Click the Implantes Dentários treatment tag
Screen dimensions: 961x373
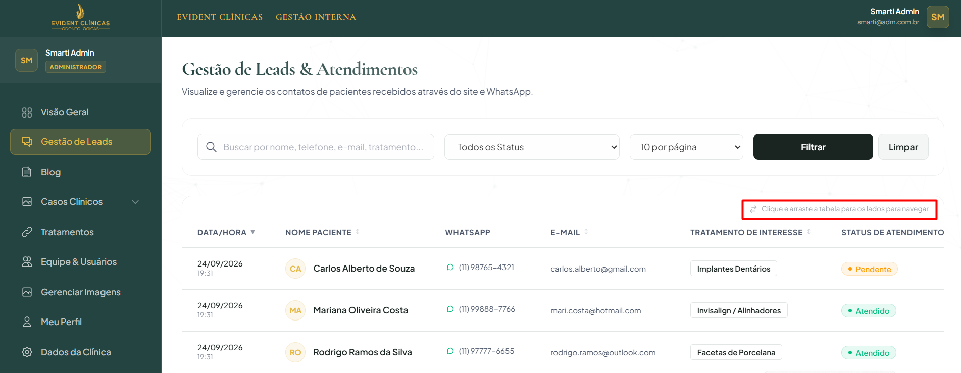(734, 269)
